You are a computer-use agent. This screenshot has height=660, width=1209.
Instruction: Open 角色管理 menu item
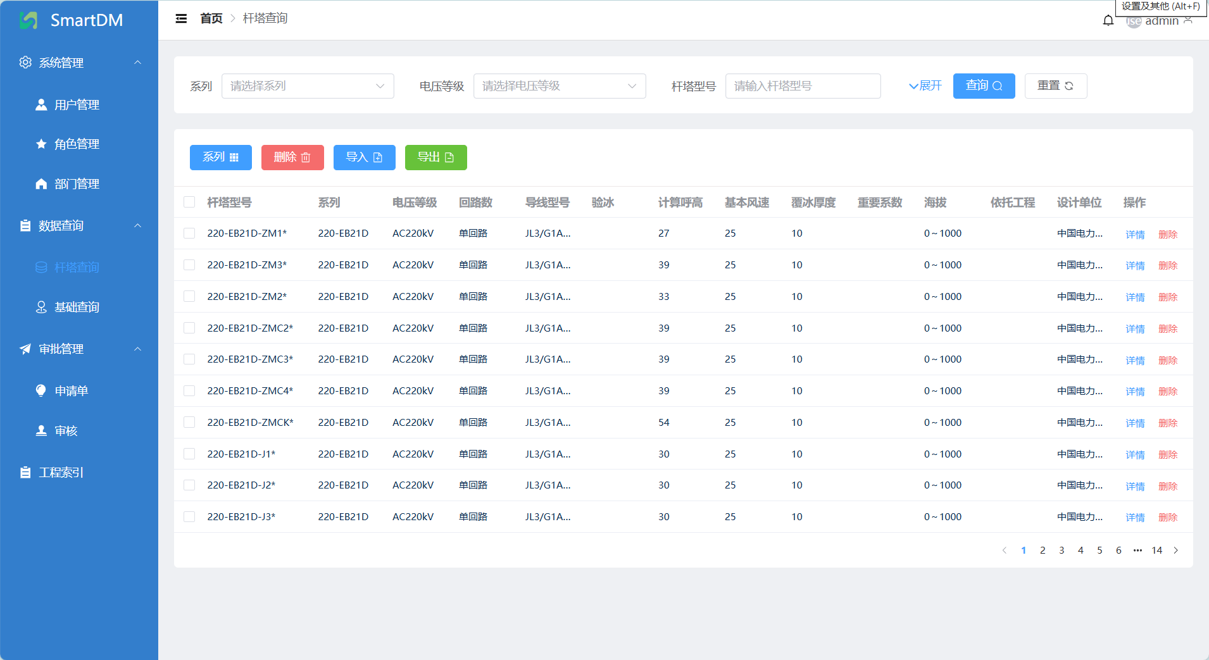point(79,144)
